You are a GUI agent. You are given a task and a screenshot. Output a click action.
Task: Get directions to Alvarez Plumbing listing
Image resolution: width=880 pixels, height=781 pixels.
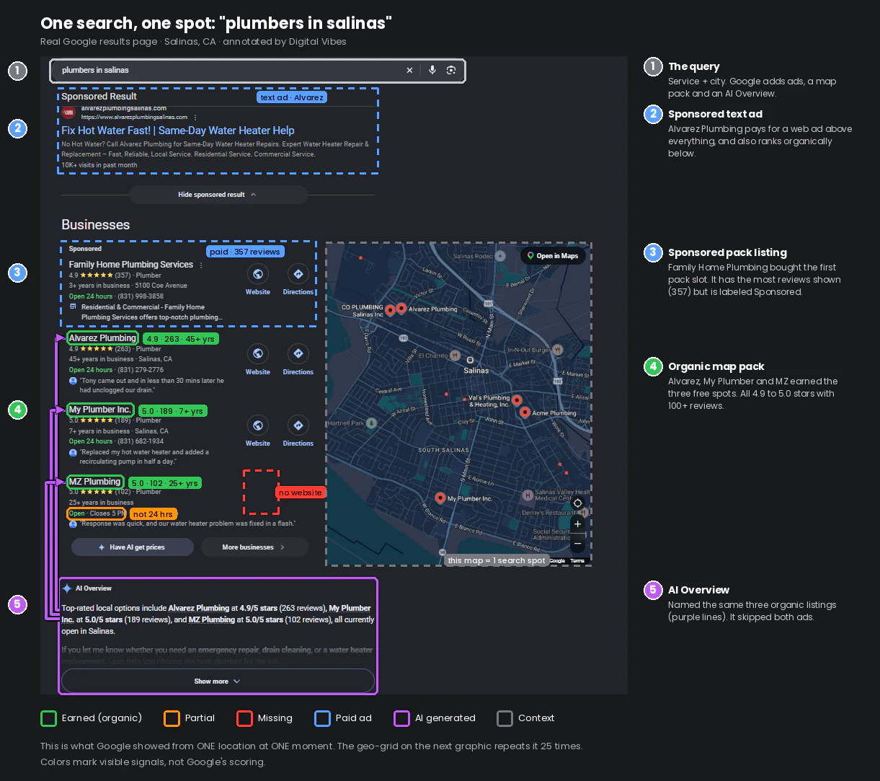click(298, 354)
